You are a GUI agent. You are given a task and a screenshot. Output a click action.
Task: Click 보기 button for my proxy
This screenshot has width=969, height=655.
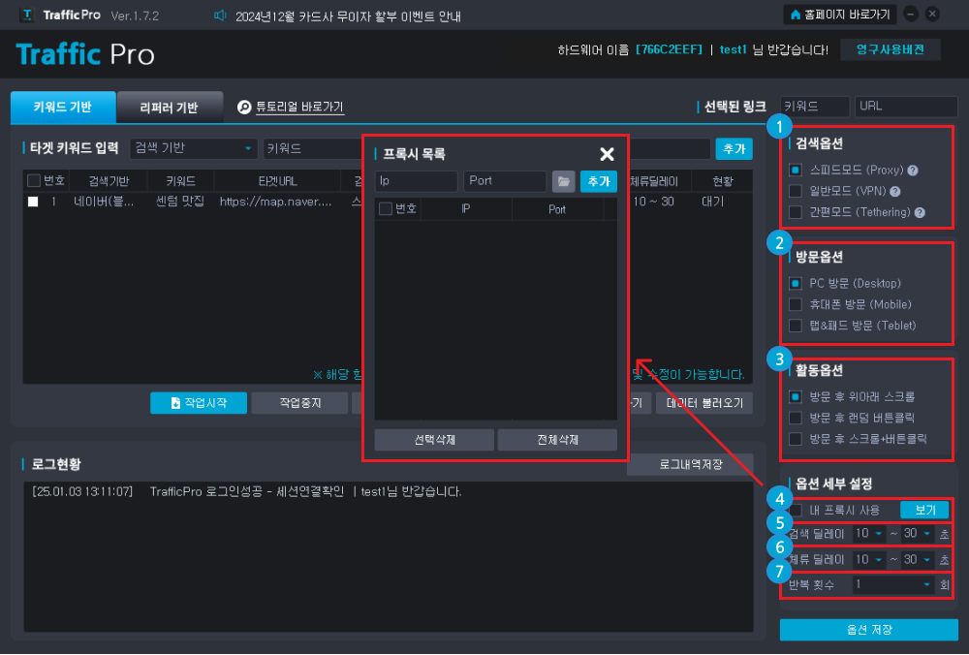[925, 511]
